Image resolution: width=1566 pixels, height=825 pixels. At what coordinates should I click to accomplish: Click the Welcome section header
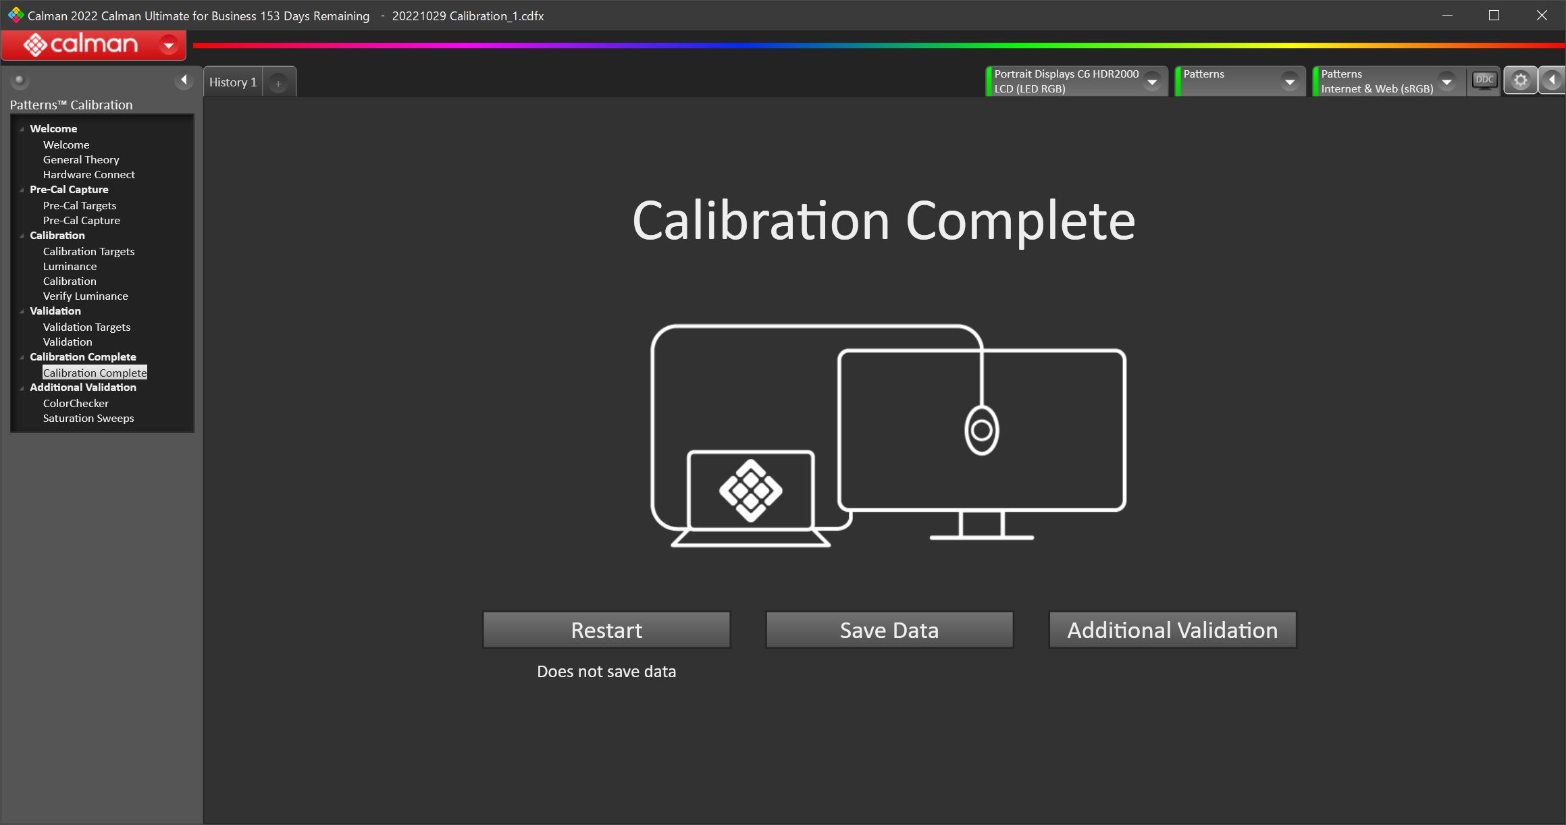[53, 128]
